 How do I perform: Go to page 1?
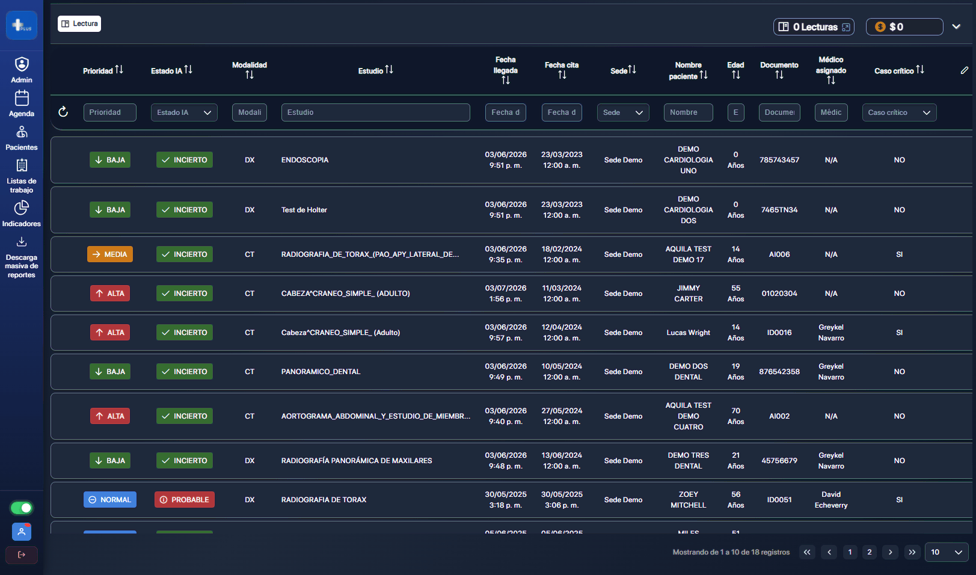click(850, 552)
